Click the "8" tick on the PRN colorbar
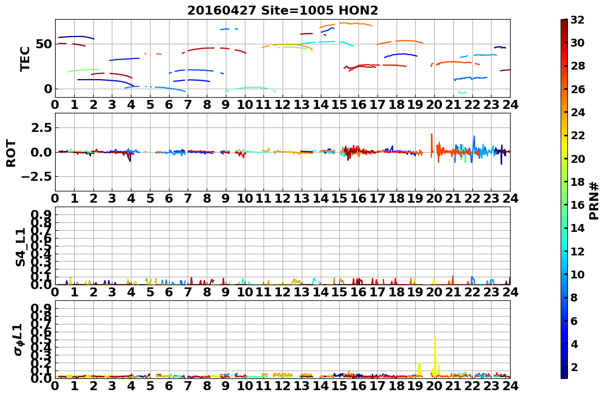The image size is (605, 398). pos(574,298)
